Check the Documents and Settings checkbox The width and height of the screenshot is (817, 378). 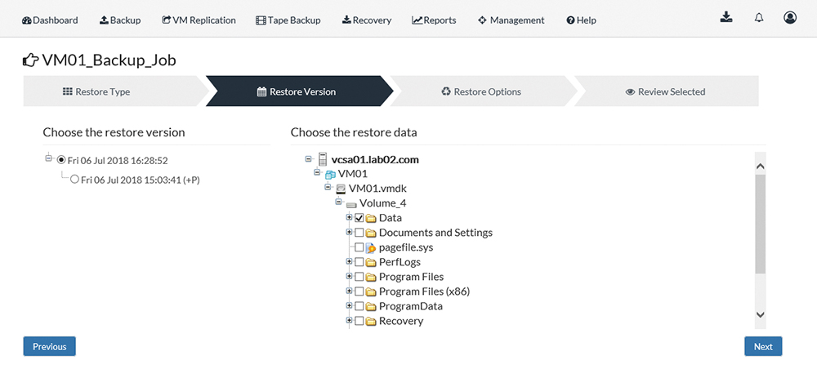pyautogui.click(x=359, y=233)
